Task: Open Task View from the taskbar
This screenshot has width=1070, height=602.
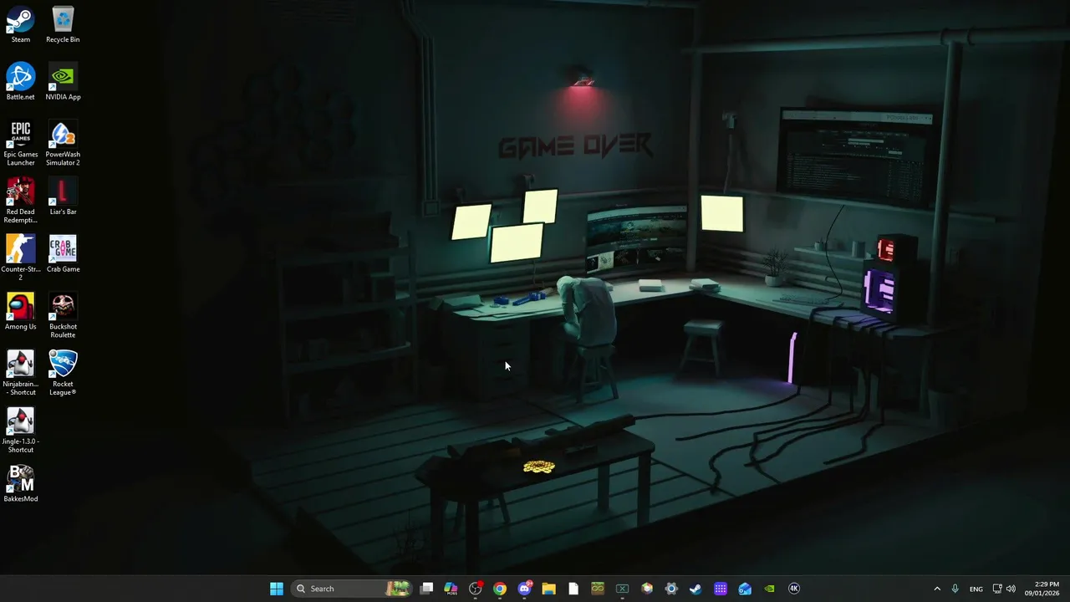Action: pos(426,589)
